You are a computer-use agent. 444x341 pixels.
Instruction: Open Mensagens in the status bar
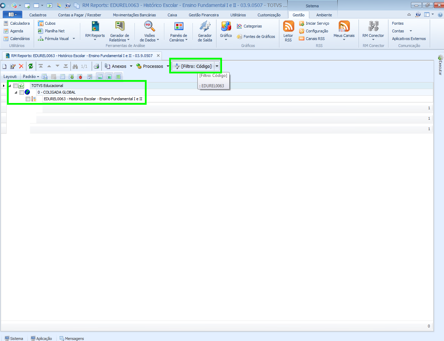[x=72, y=338]
